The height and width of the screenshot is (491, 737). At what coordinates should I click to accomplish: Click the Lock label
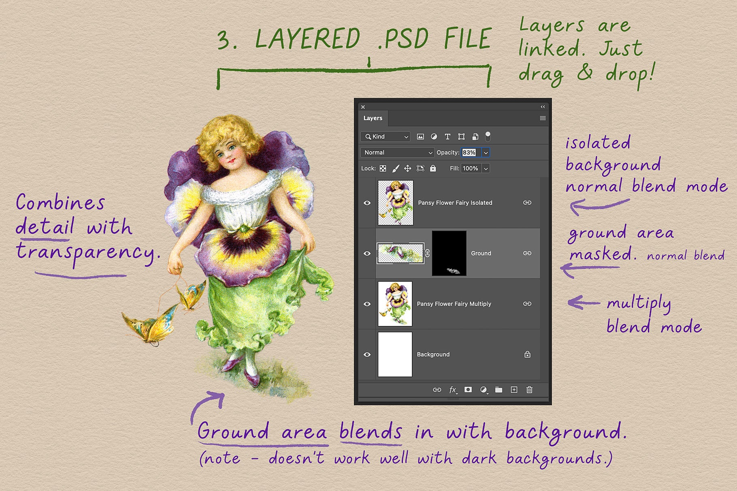click(368, 168)
